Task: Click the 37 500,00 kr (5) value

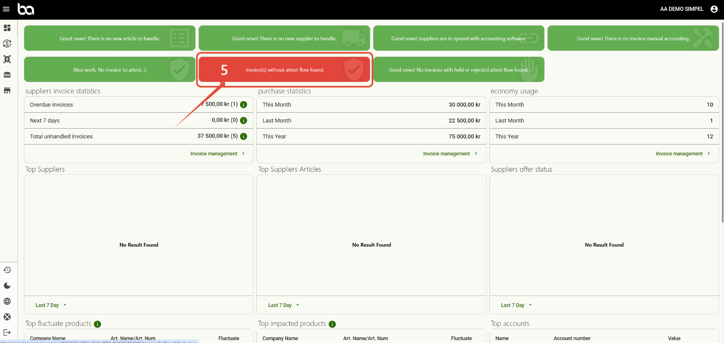Action: pyautogui.click(x=217, y=136)
